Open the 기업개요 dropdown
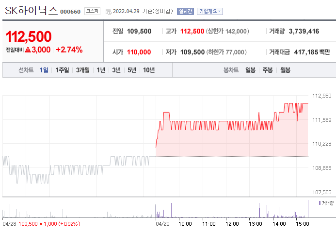Image resolution: width=336 pixels, height=234 pixels. (210, 11)
